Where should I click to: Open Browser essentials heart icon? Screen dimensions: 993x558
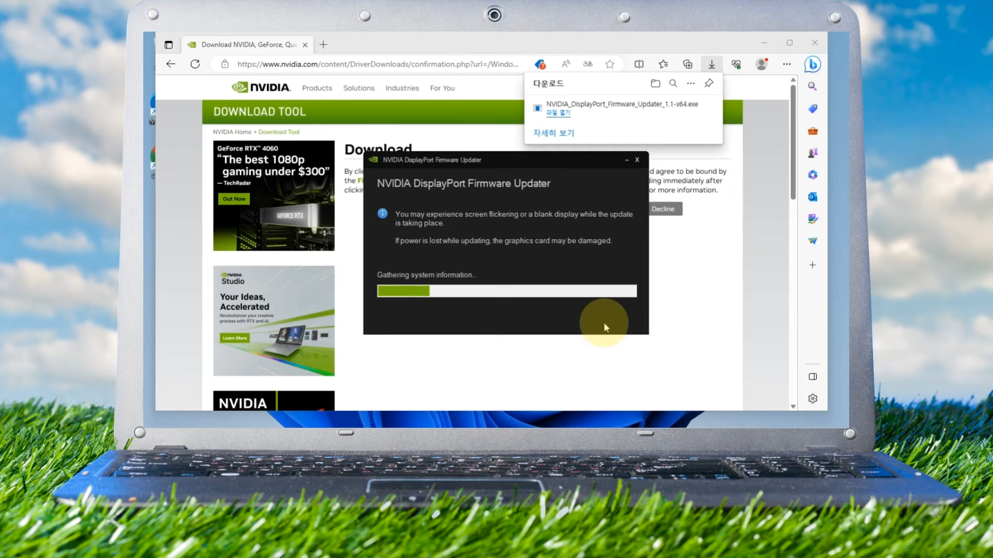(736, 64)
